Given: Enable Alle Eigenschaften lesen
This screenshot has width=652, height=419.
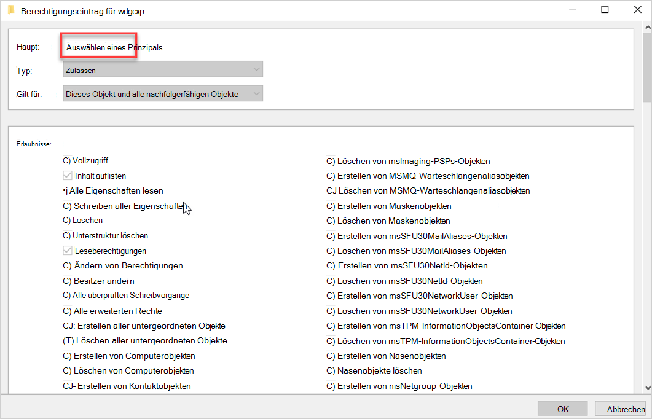Looking at the screenshot, I should (x=65, y=190).
